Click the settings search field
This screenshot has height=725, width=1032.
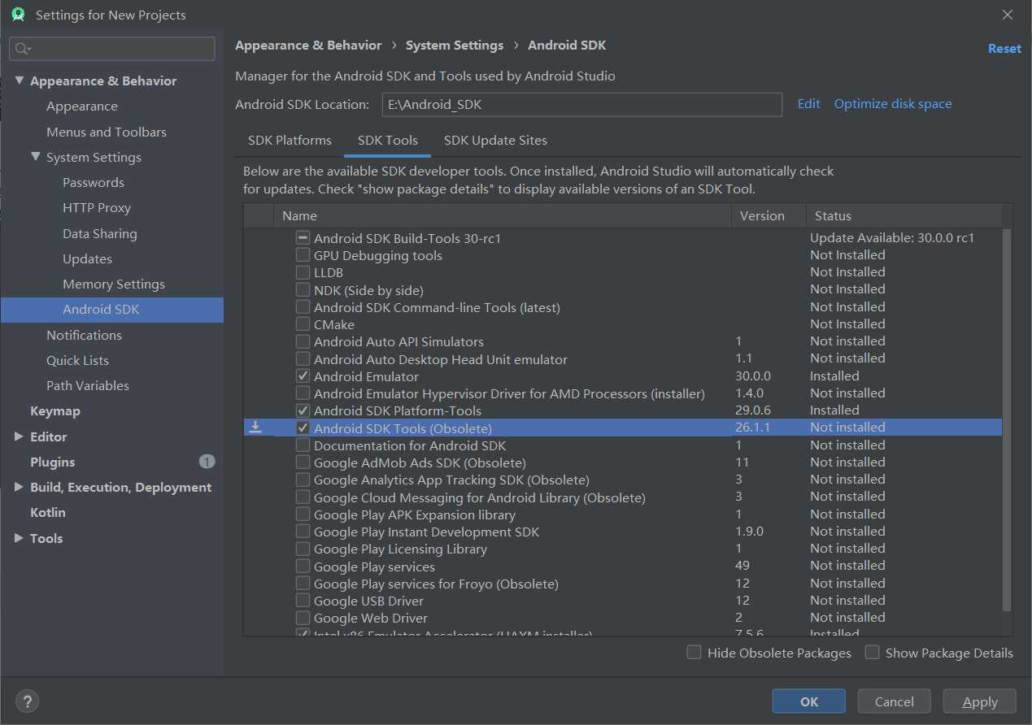112,49
